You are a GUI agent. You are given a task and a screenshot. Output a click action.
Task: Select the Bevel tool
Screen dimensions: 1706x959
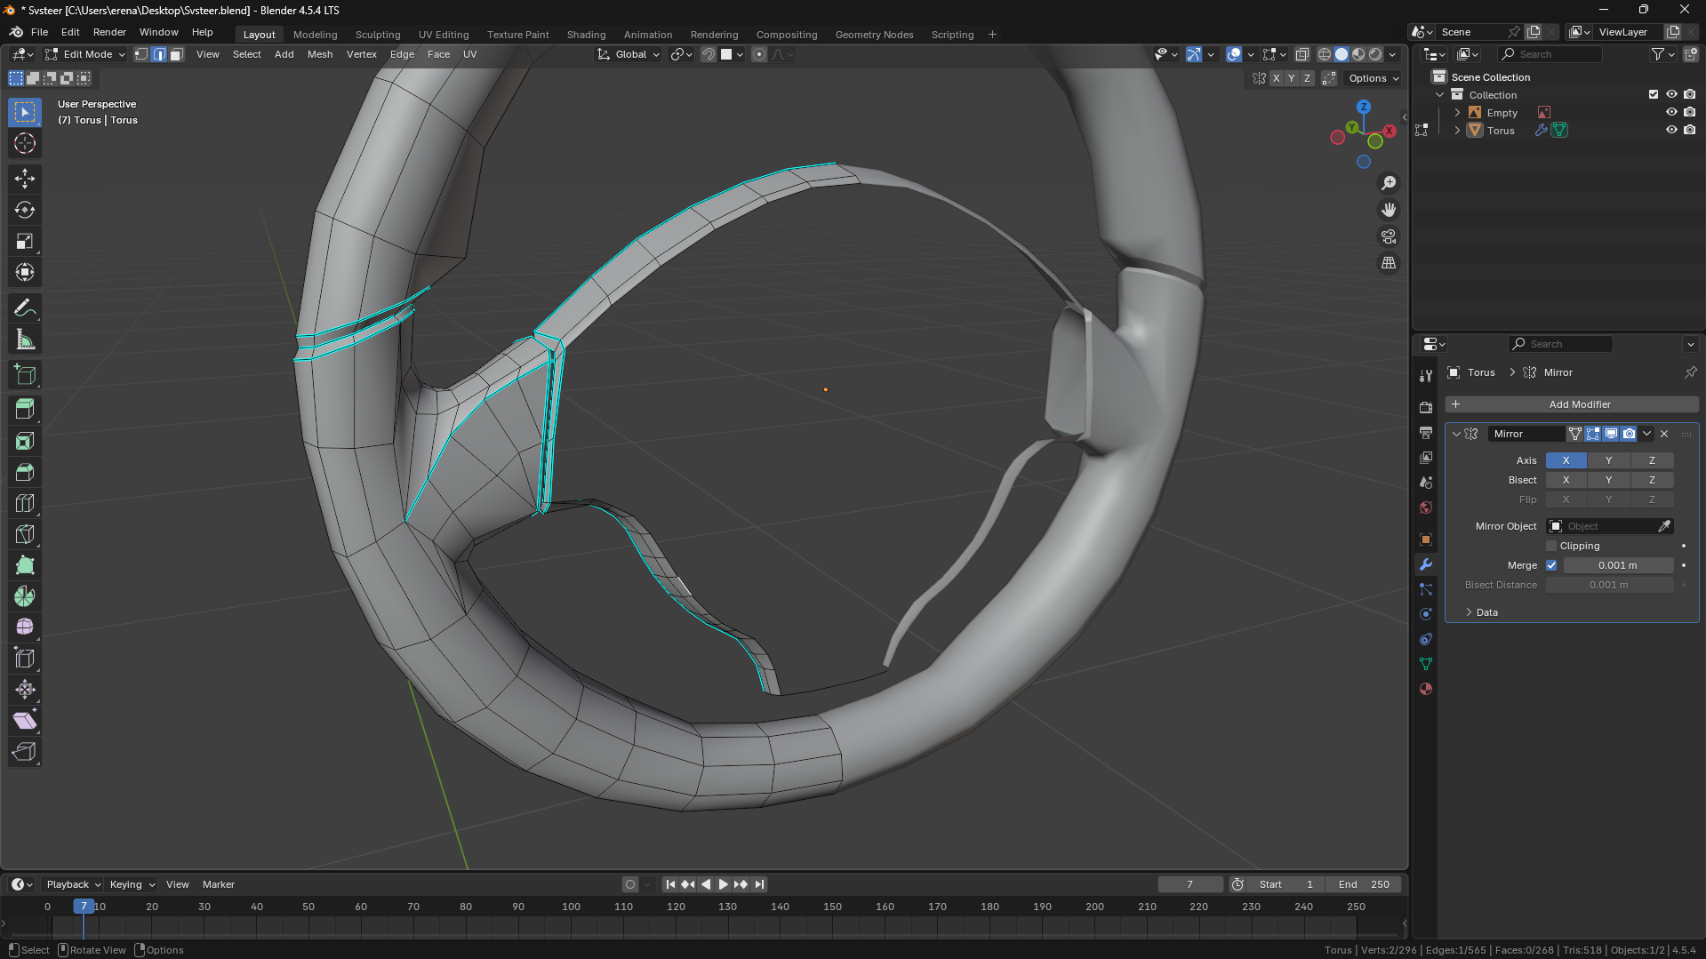tap(25, 472)
